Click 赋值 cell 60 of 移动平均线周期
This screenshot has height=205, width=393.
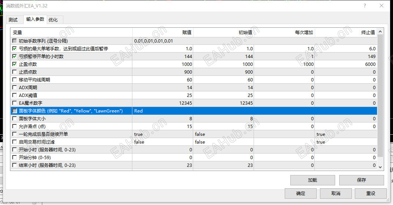pyautogui.click(x=163, y=80)
